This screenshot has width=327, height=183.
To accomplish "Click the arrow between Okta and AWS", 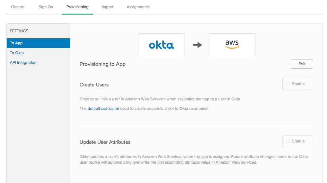I will (x=197, y=45).
